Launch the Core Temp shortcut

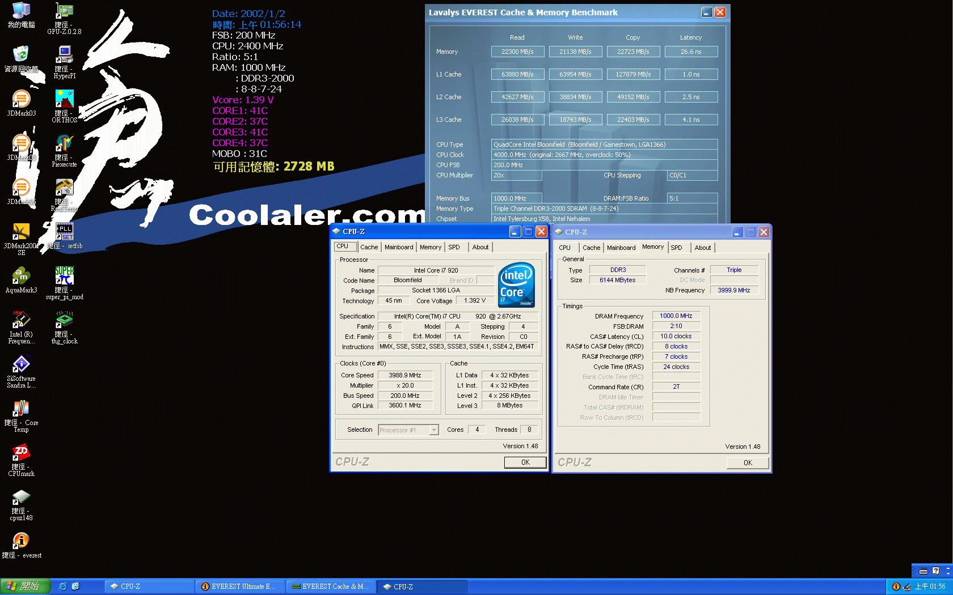pos(21,415)
